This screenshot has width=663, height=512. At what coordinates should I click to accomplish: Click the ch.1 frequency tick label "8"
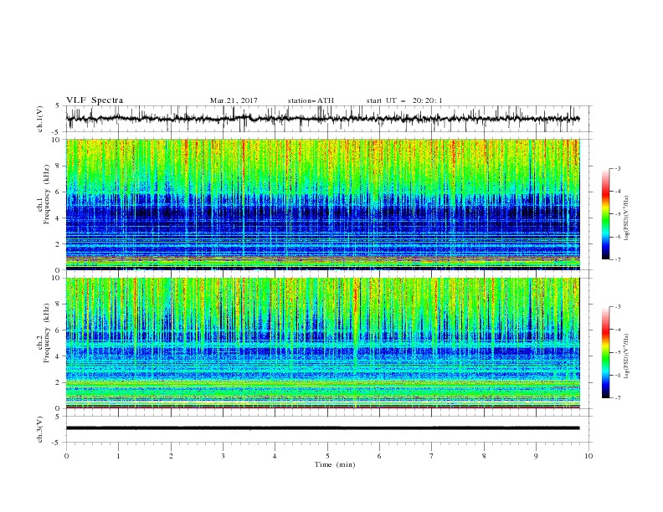click(x=59, y=166)
